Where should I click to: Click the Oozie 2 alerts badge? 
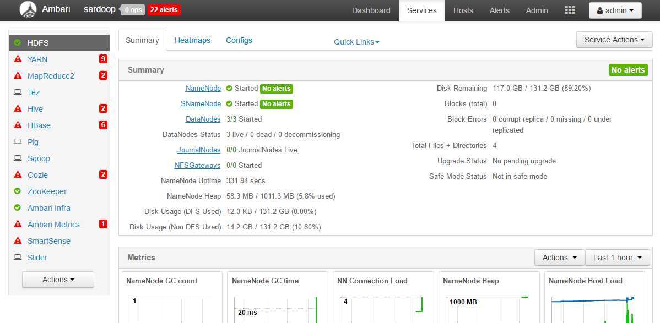pos(103,174)
